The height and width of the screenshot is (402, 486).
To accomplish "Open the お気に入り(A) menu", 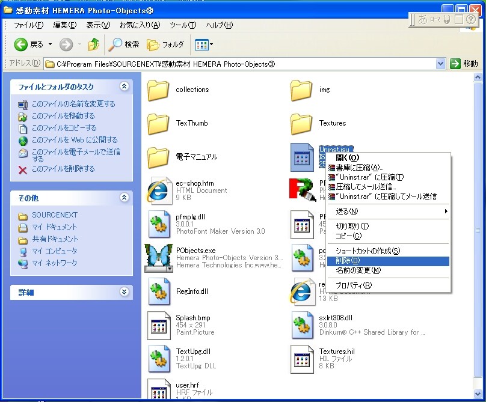I will click(140, 25).
